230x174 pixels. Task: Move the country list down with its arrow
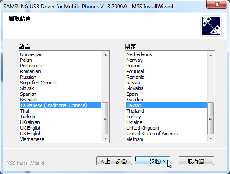tap(211, 139)
